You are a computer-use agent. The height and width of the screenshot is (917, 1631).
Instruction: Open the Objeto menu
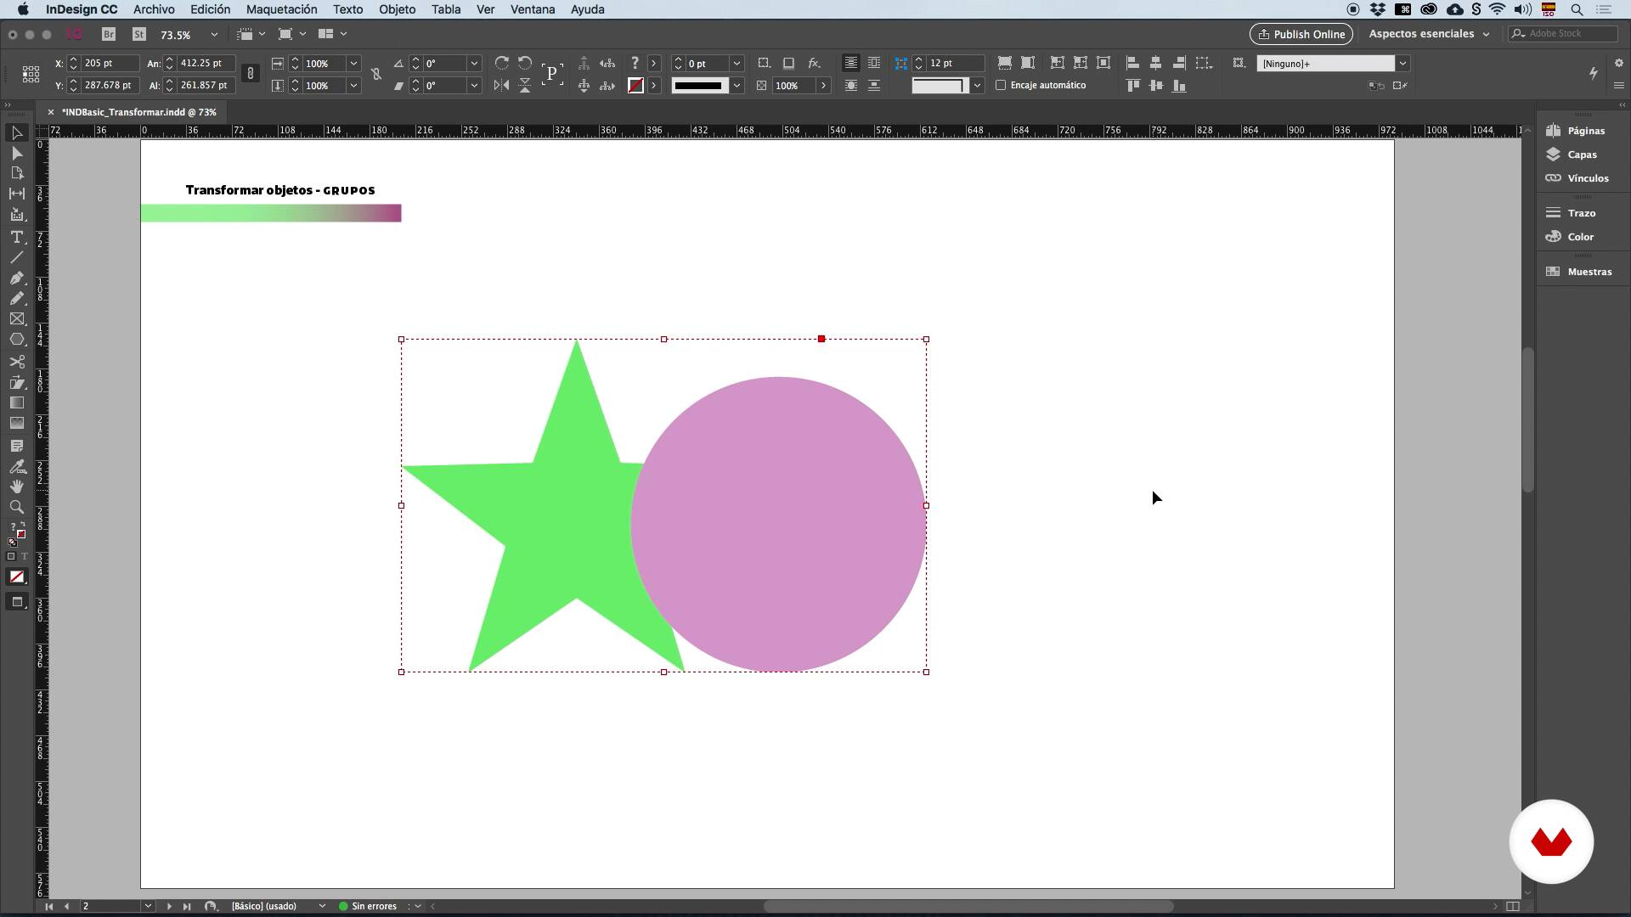pyautogui.click(x=397, y=9)
